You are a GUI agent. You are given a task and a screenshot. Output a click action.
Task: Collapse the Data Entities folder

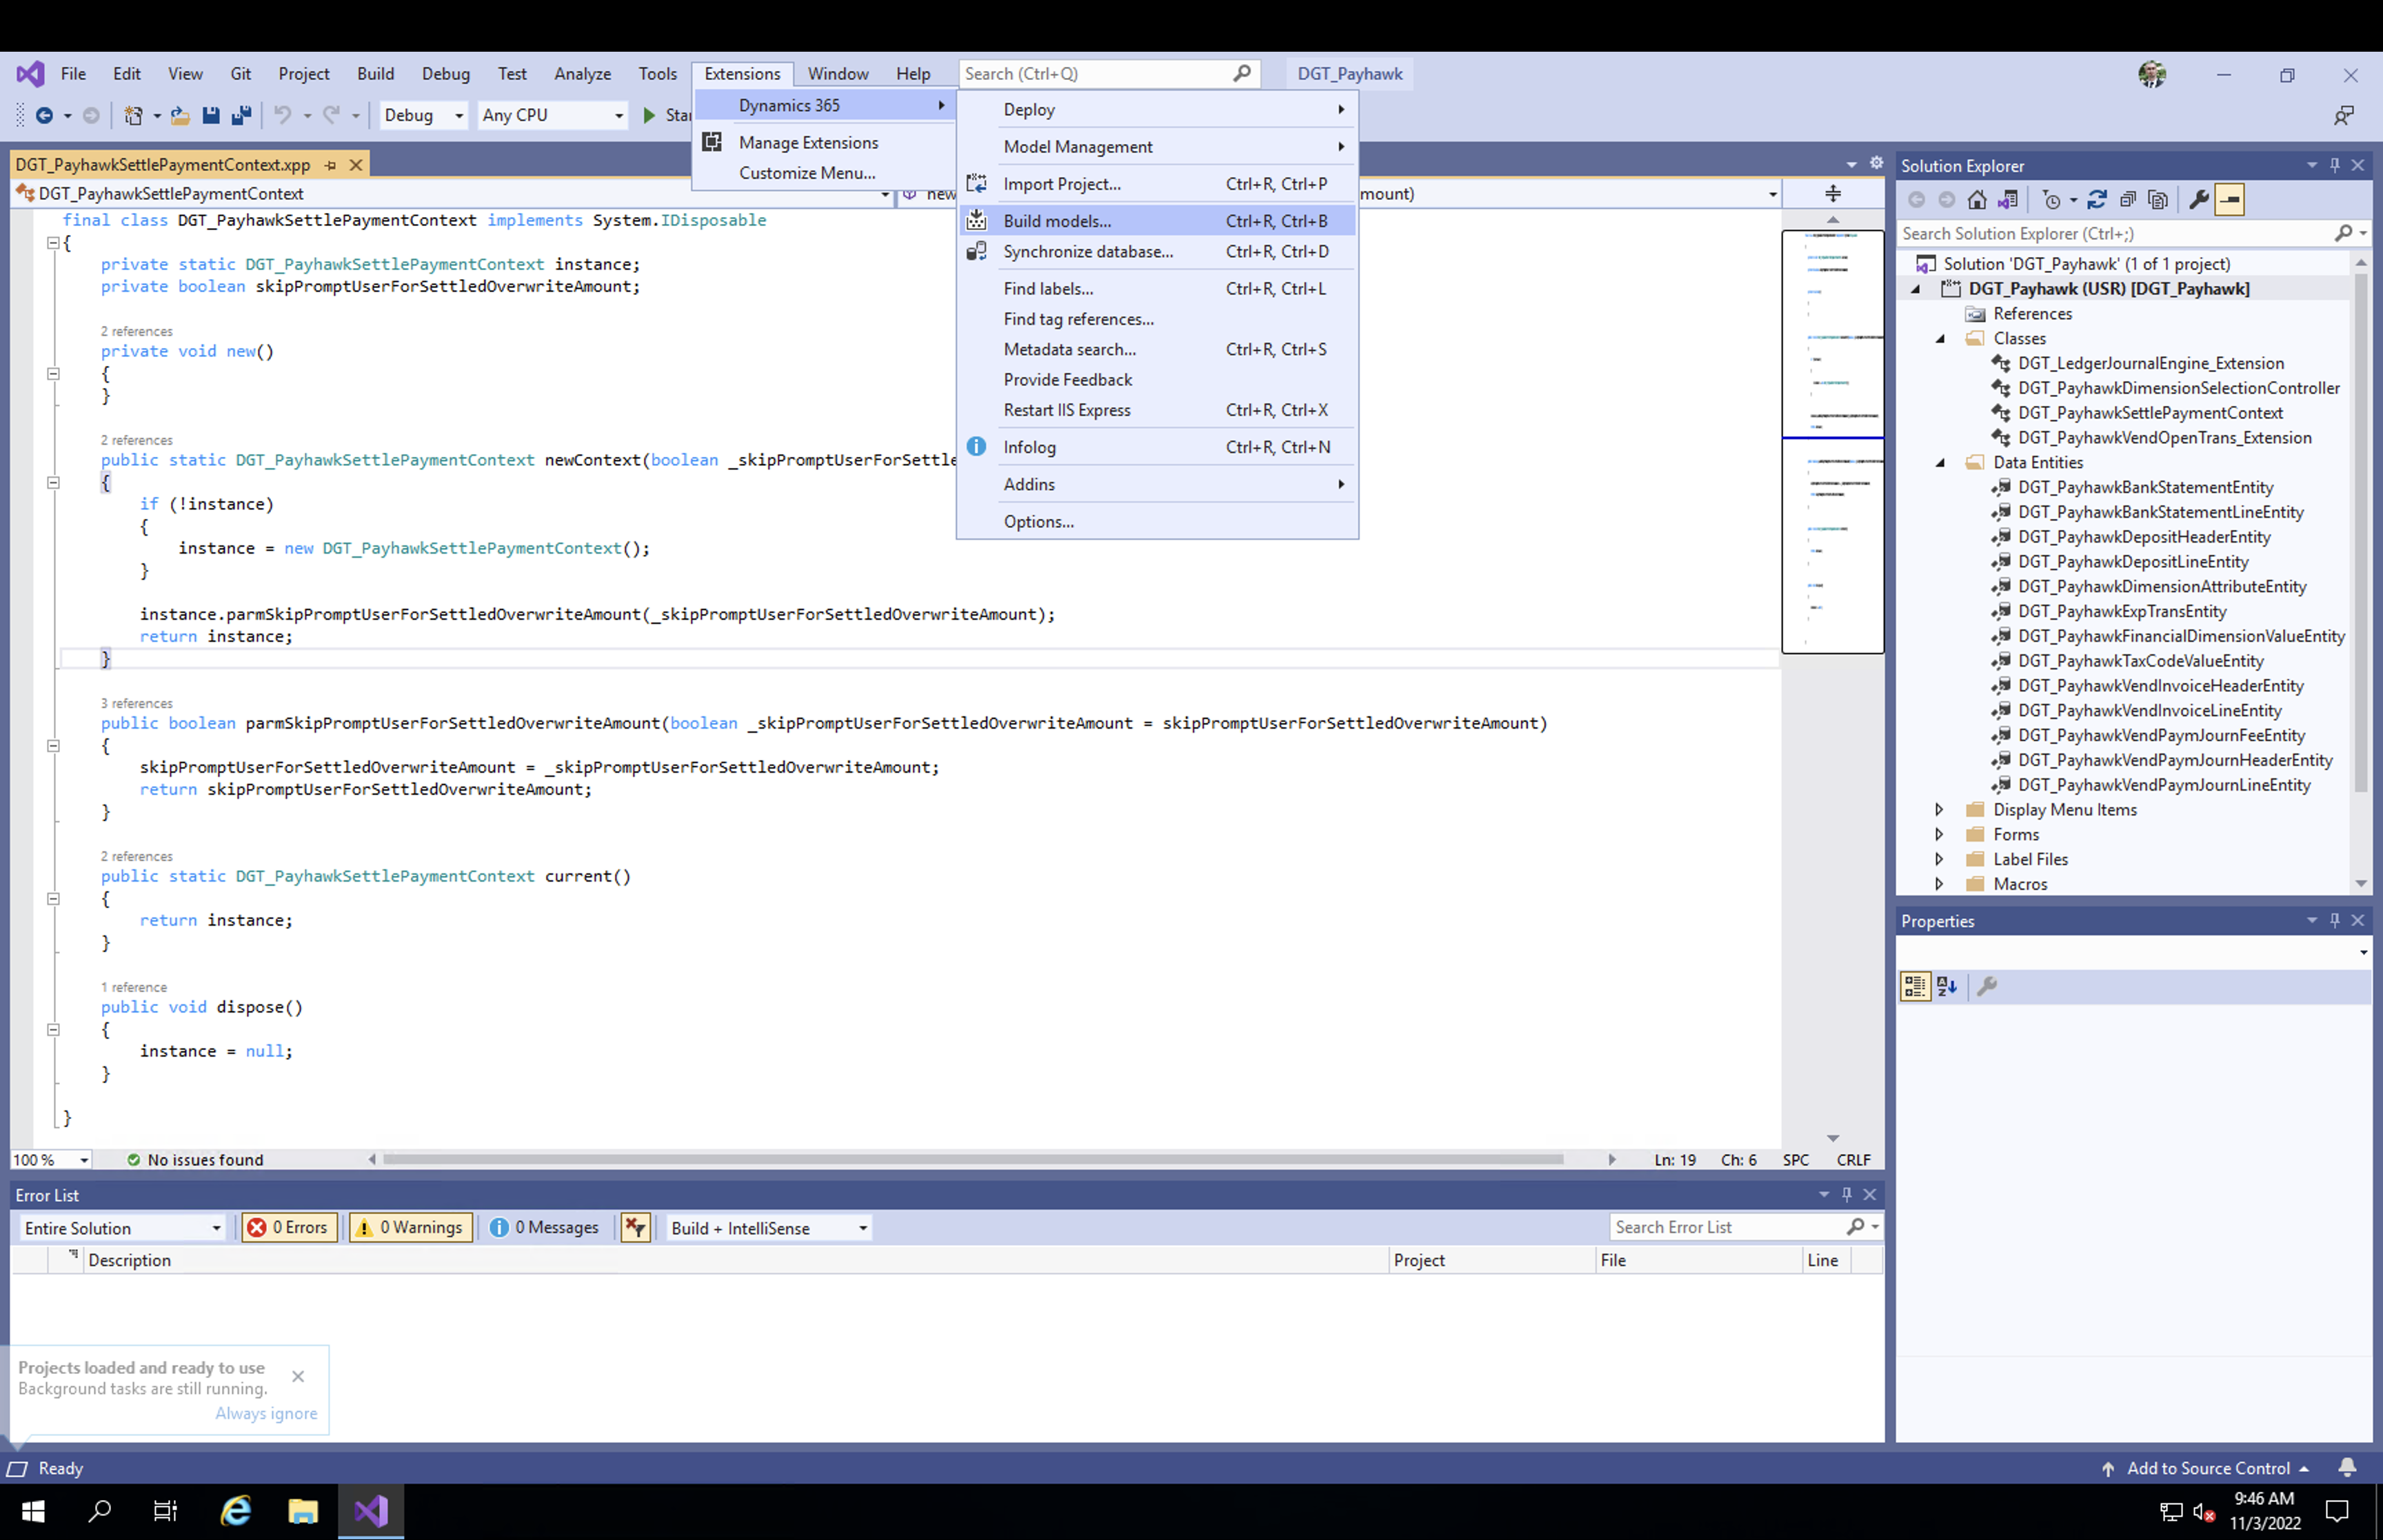point(1940,462)
